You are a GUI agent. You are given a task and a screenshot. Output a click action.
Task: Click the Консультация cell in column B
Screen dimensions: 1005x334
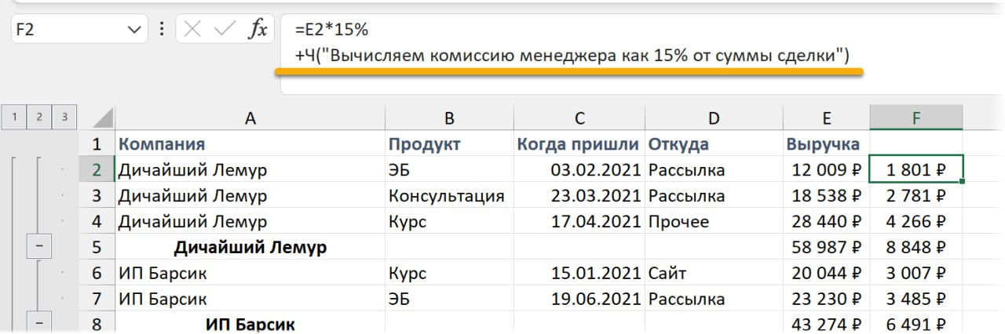click(448, 196)
